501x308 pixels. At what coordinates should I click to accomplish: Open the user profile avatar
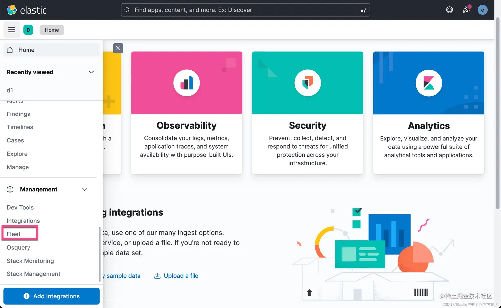point(482,10)
